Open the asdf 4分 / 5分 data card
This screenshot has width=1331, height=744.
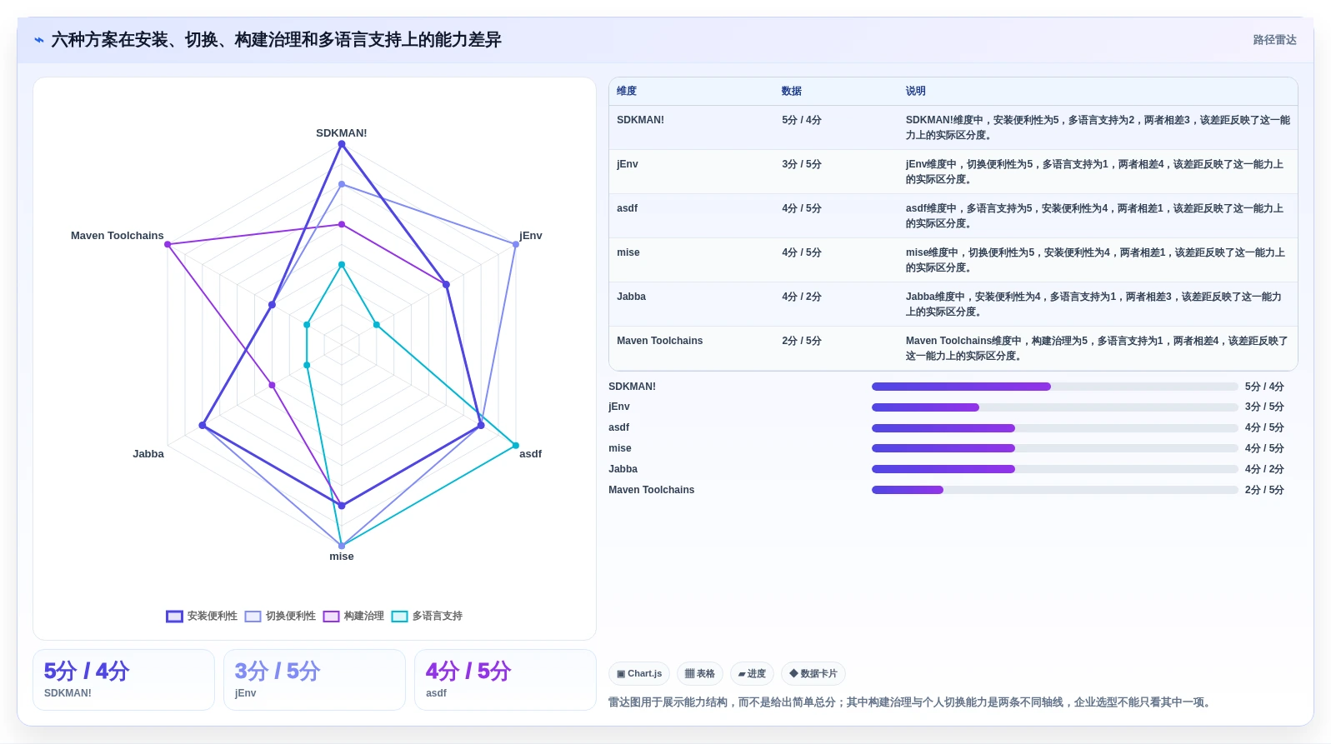pos(505,680)
